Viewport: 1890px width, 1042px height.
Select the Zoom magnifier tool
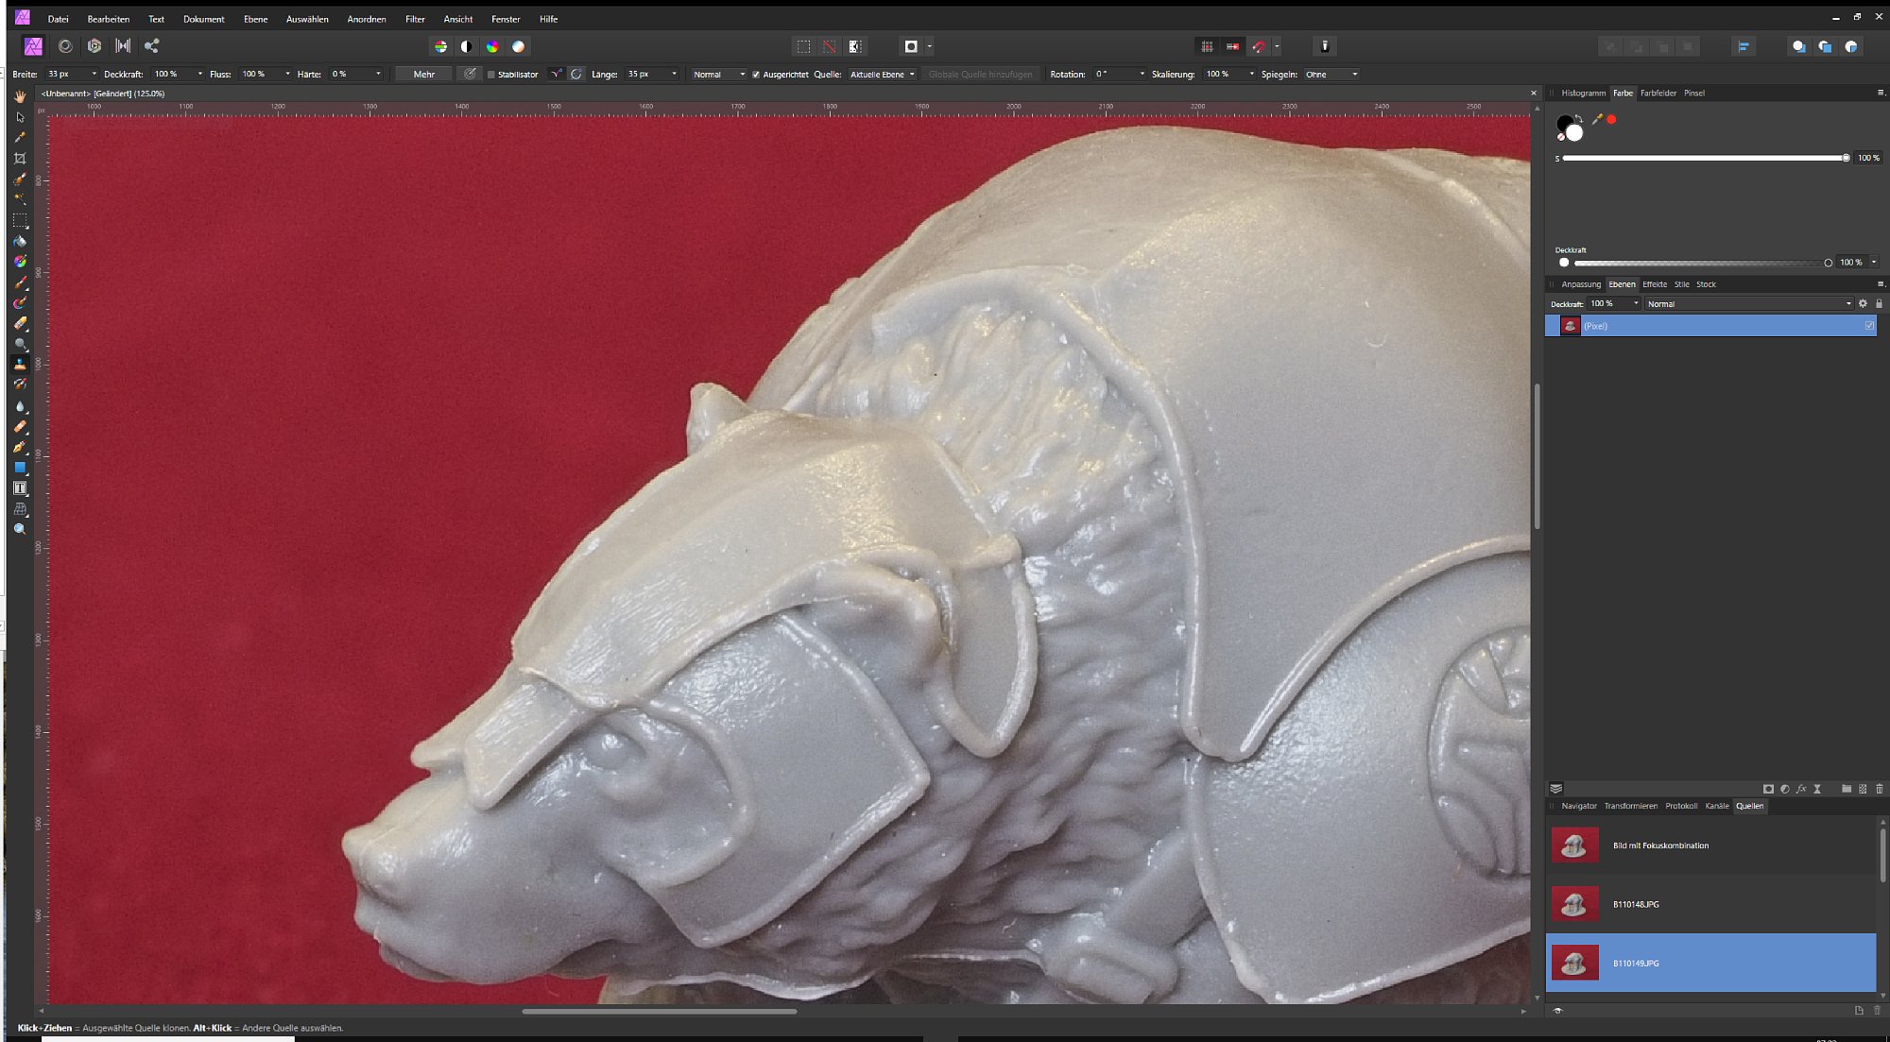tap(20, 530)
